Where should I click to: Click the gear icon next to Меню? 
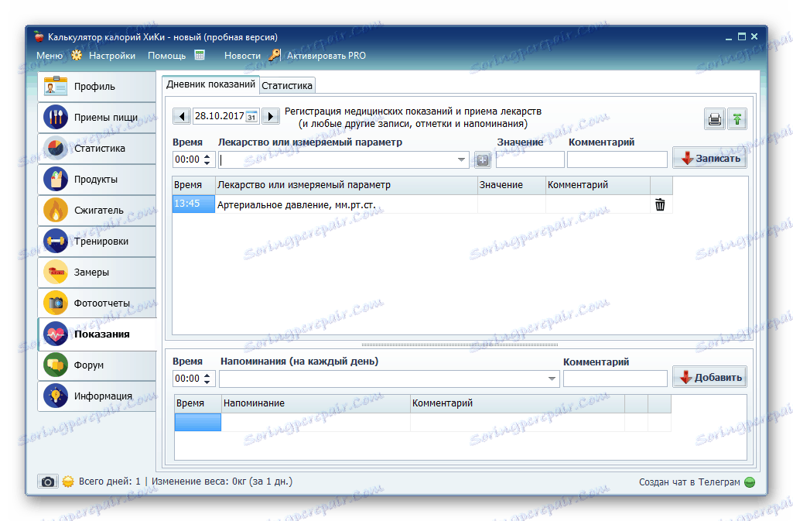click(77, 55)
